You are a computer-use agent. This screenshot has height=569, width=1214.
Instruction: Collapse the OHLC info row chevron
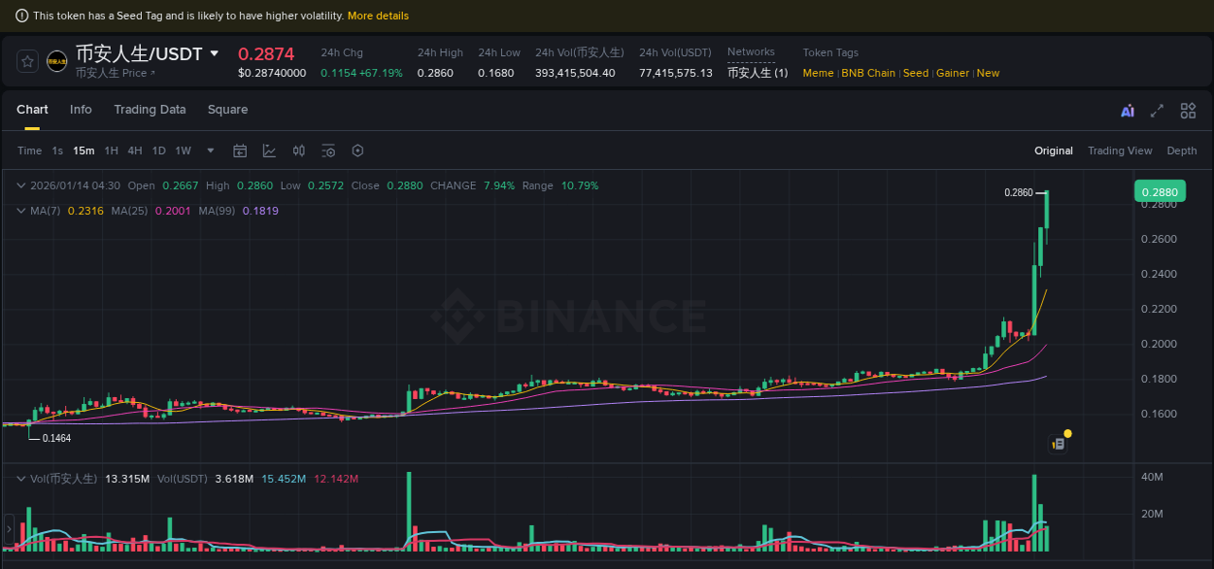[x=21, y=185]
